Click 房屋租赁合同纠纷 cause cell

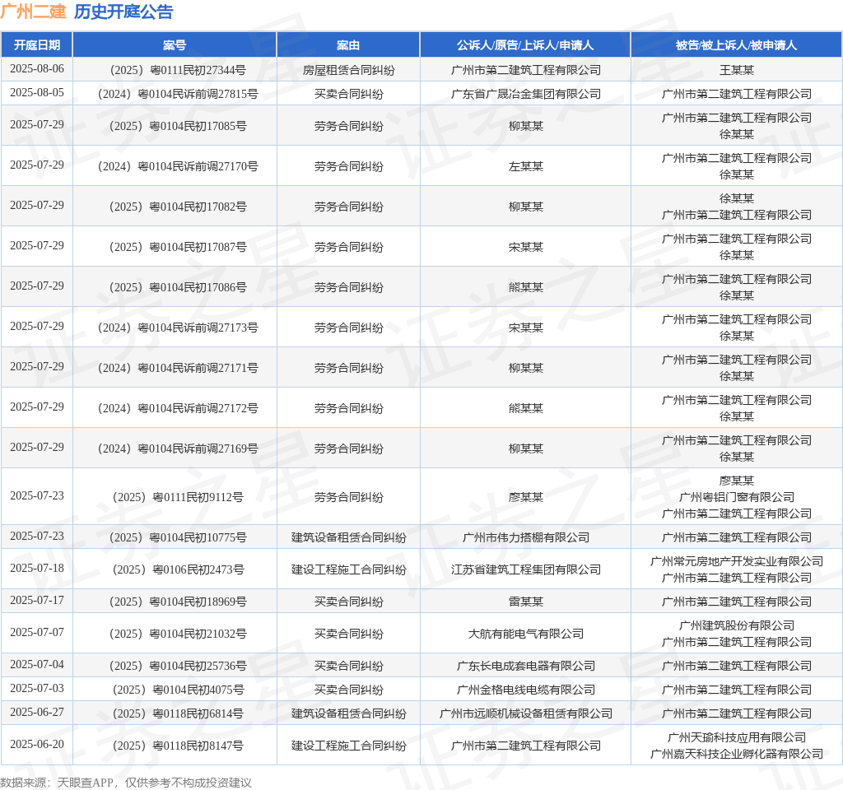point(348,70)
